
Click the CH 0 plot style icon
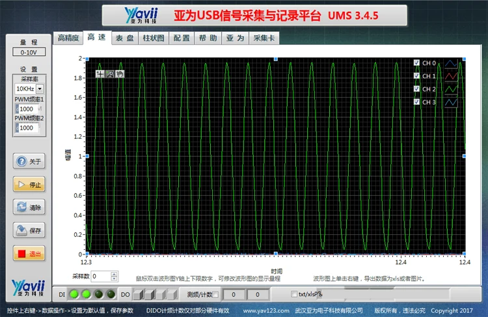(451, 63)
